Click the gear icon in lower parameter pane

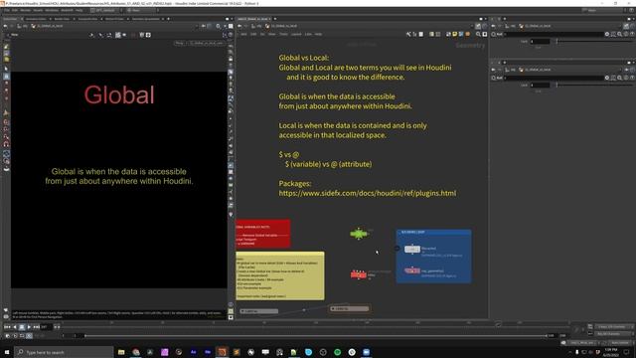(x=607, y=78)
